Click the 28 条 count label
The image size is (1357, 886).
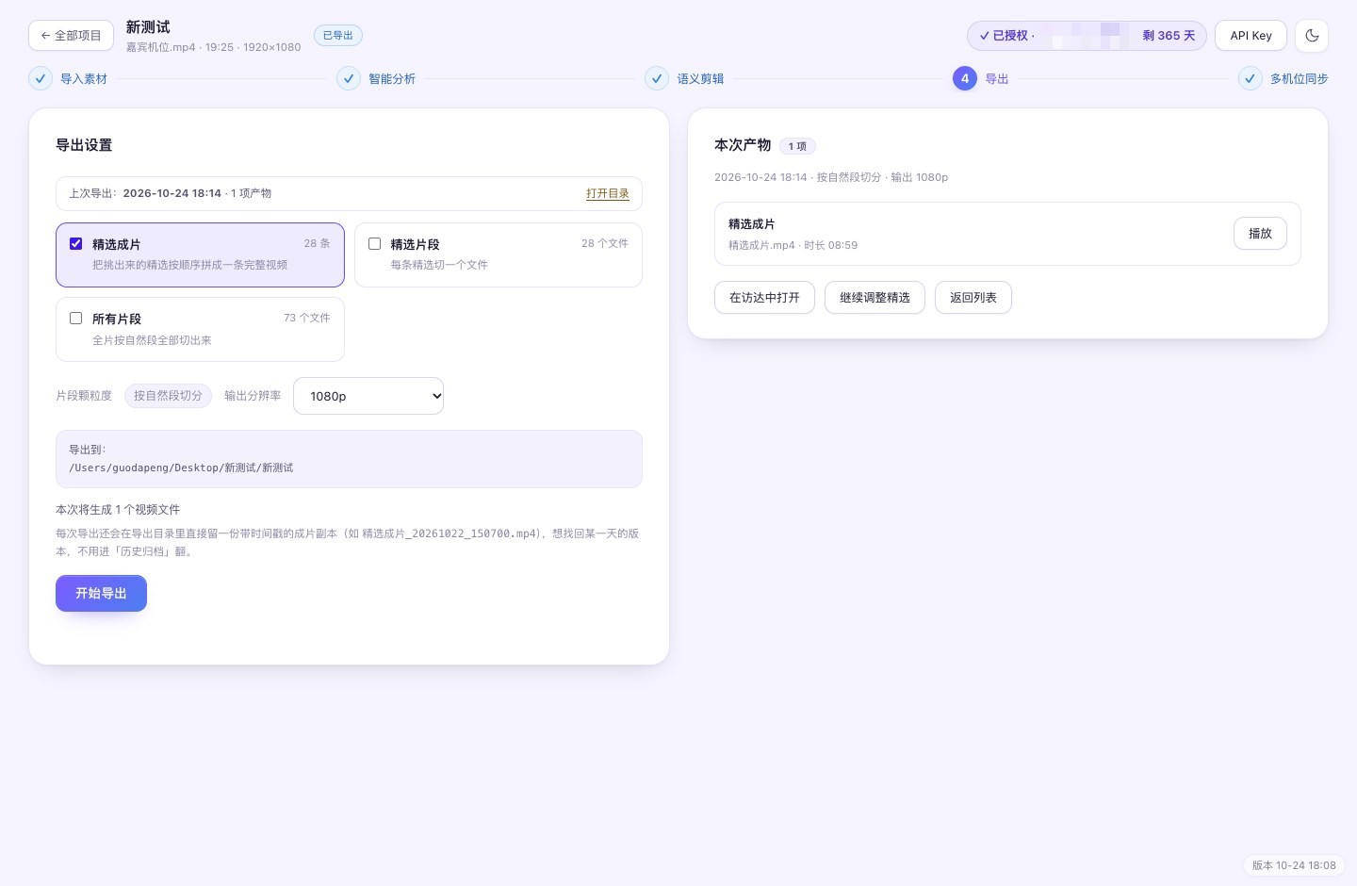318,243
